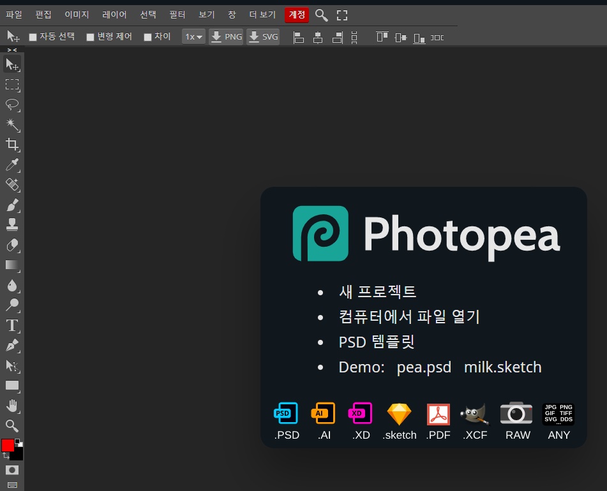Toggle the 변형 제어 checkbox
607x491 pixels.
tap(90, 37)
